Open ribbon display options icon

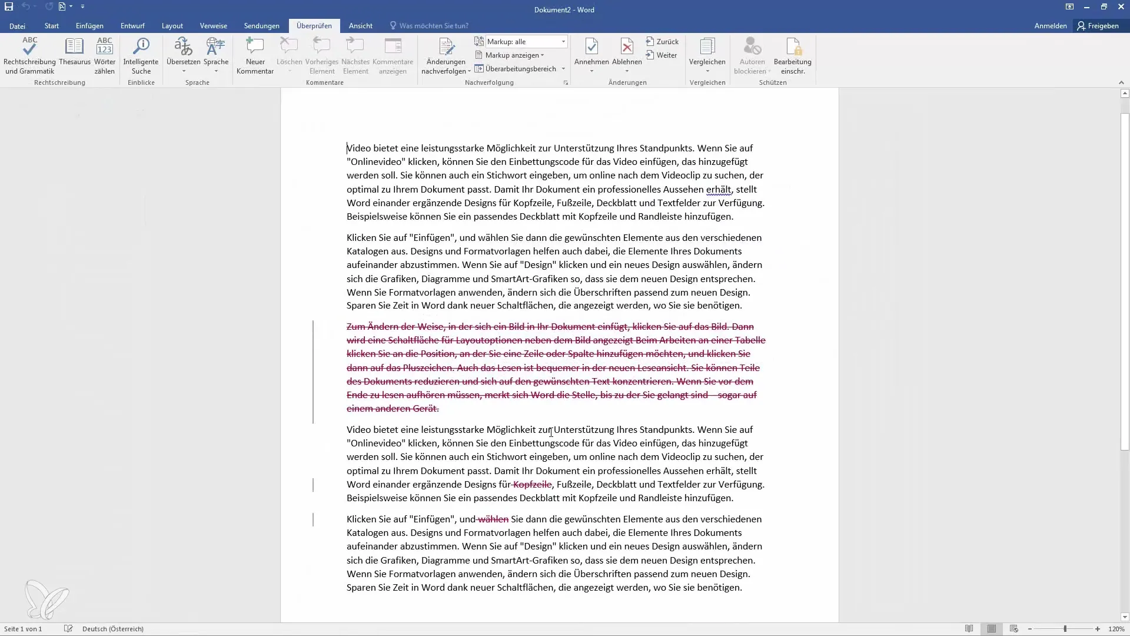pyautogui.click(x=1069, y=6)
